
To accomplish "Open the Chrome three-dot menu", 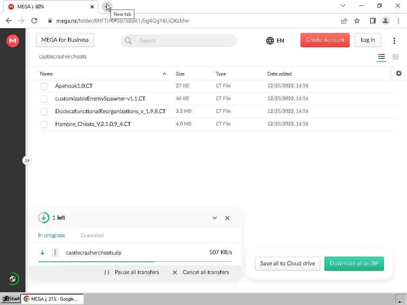I will point(398,21).
